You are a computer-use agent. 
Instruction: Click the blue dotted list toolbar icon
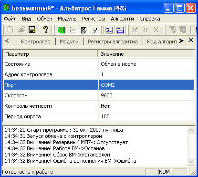(x=73, y=30)
